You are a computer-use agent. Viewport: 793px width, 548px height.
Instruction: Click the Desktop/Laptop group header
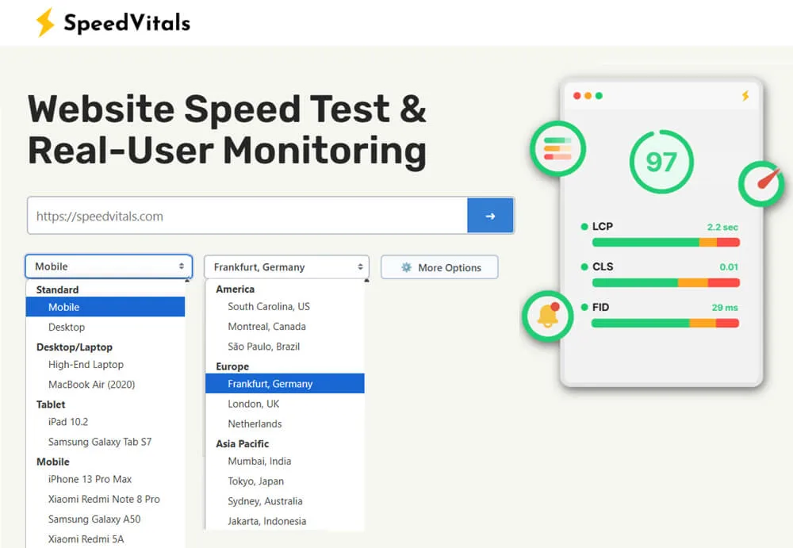pos(75,347)
